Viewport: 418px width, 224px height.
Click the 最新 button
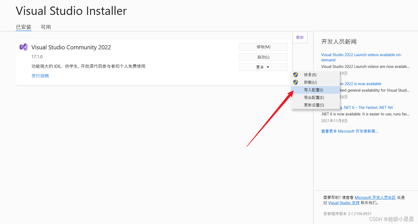point(300,38)
